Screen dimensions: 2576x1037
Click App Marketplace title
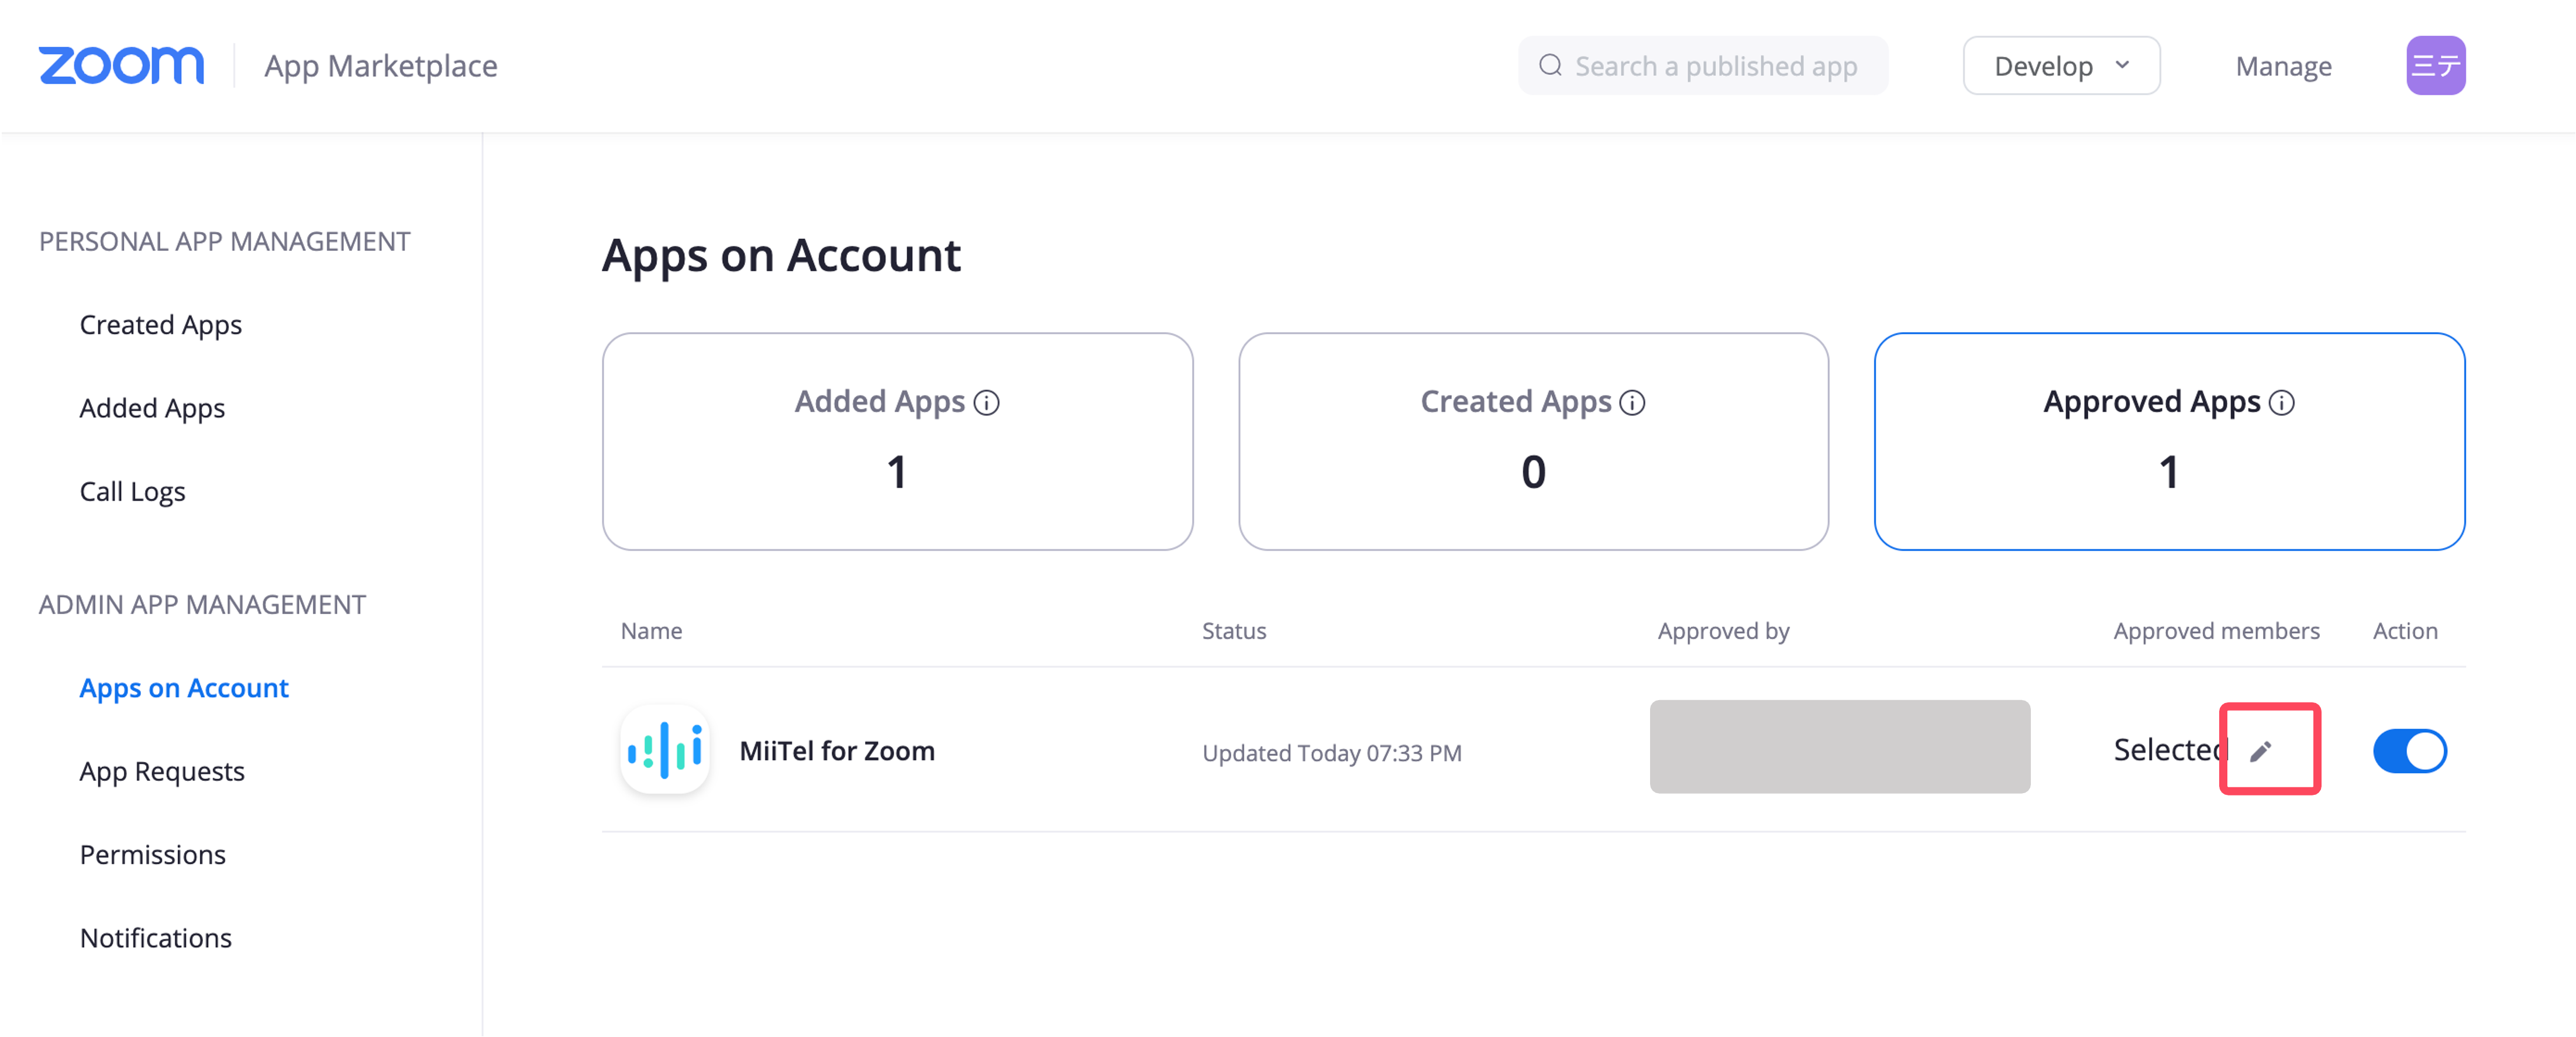pos(380,66)
